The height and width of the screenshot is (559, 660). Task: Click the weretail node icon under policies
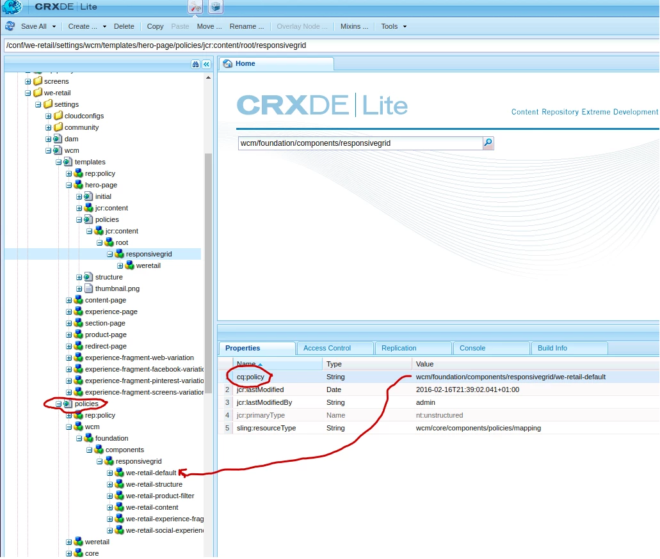point(78,541)
